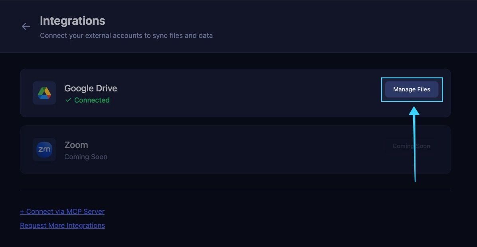This screenshot has height=247, width=477.
Task: Click the disabled Coming Soon button
Action: [x=411, y=146]
